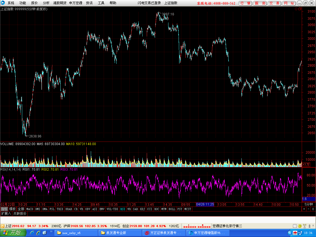
Task: Open the 资讯 menu
Action: tap(89, 3)
